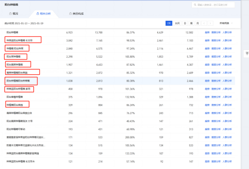The height and width of the screenshot is (169, 249).
Task: Go to next period arrow
Action: [x=210, y=23]
